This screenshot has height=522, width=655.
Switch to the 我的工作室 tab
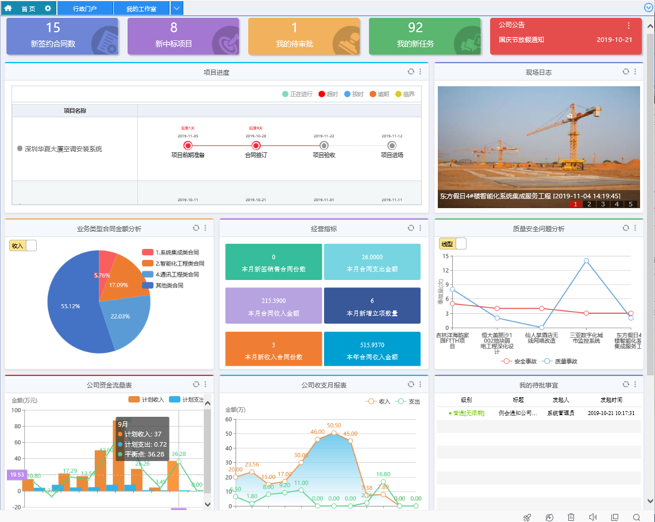click(141, 9)
